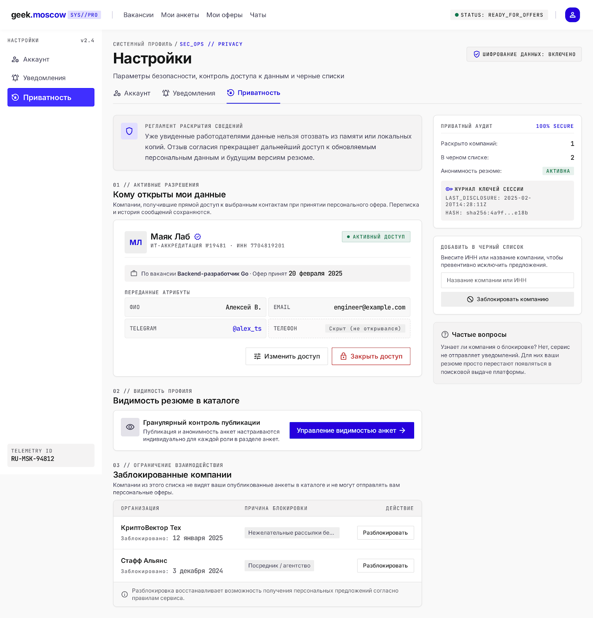593x618 pixels.
Task: Click the key icon in session journal
Action: [449, 189]
